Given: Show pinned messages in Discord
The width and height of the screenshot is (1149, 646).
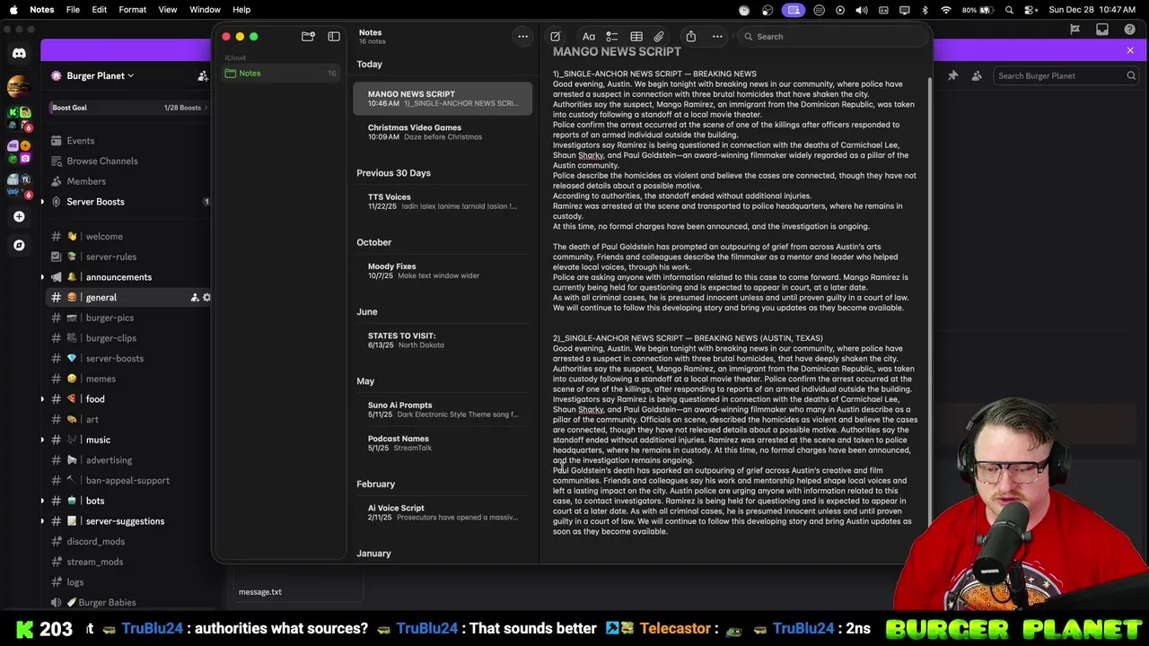Looking at the screenshot, I should click(953, 76).
